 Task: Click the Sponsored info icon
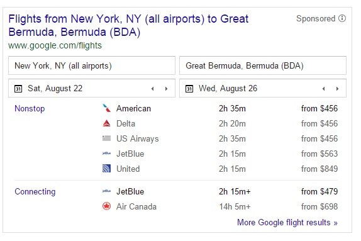coord(342,18)
